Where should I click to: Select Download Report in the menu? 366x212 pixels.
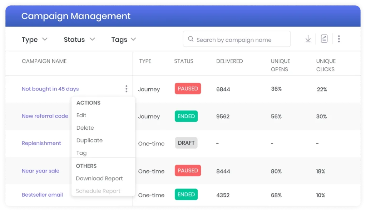click(99, 179)
